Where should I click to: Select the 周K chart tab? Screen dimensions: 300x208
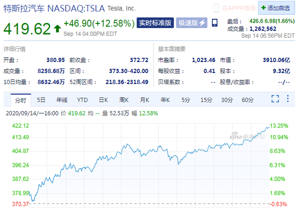(x=124, y=100)
